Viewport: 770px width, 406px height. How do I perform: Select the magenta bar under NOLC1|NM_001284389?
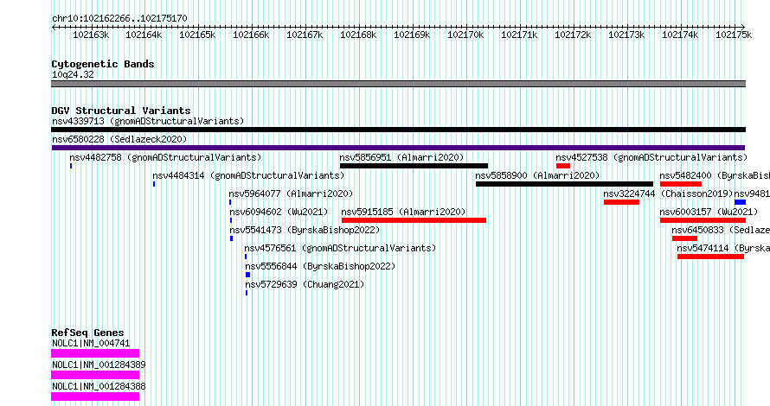click(95, 375)
